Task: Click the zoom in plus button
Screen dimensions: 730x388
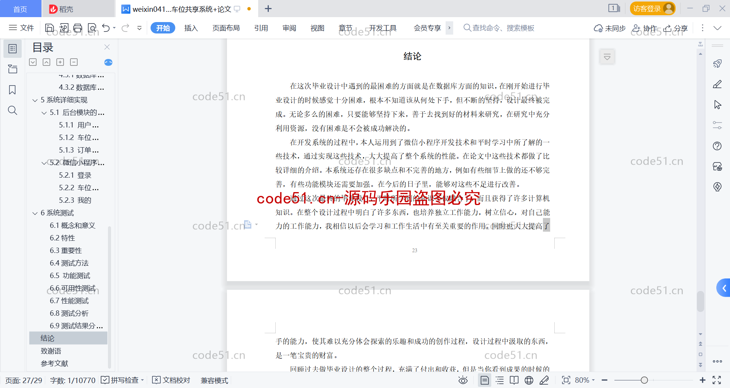Action: 702,380
